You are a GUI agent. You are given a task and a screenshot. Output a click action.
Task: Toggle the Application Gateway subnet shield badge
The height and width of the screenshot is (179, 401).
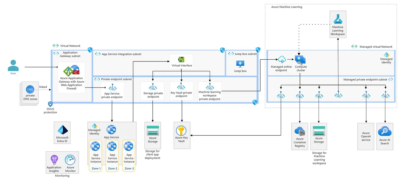point(91,50)
